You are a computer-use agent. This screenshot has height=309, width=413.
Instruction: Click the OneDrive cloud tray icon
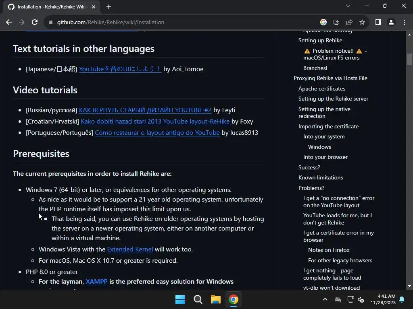click(x=338, y=299)
